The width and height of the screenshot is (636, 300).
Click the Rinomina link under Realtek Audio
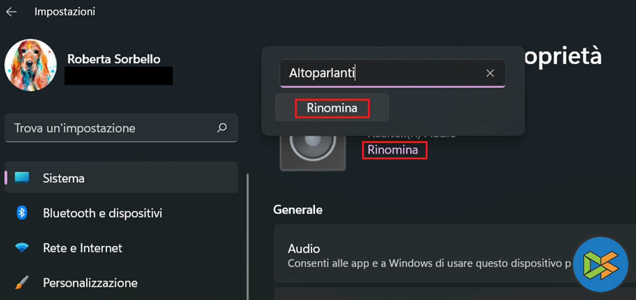click(x=393, y=150)
